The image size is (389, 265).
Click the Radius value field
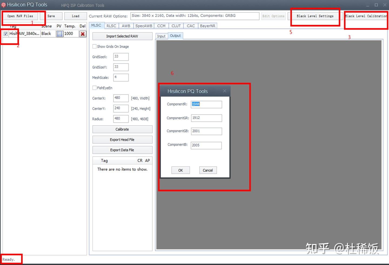[121, 119]
